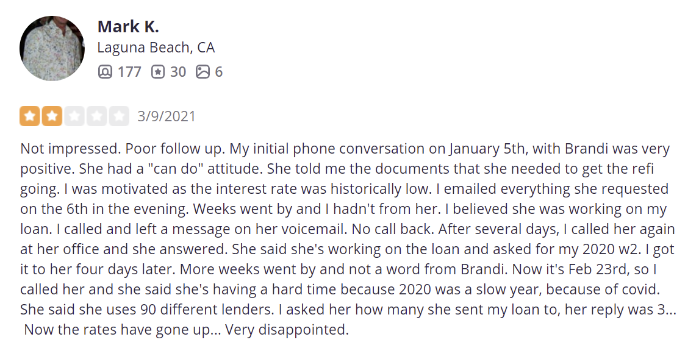Click the third empty gray rating star
Screen dimensions: 699x348
(74, 116)
